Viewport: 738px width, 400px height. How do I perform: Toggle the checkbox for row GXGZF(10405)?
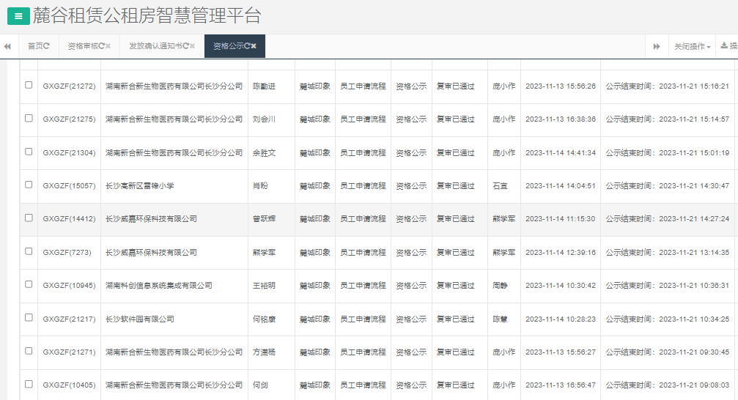[29, 384]
